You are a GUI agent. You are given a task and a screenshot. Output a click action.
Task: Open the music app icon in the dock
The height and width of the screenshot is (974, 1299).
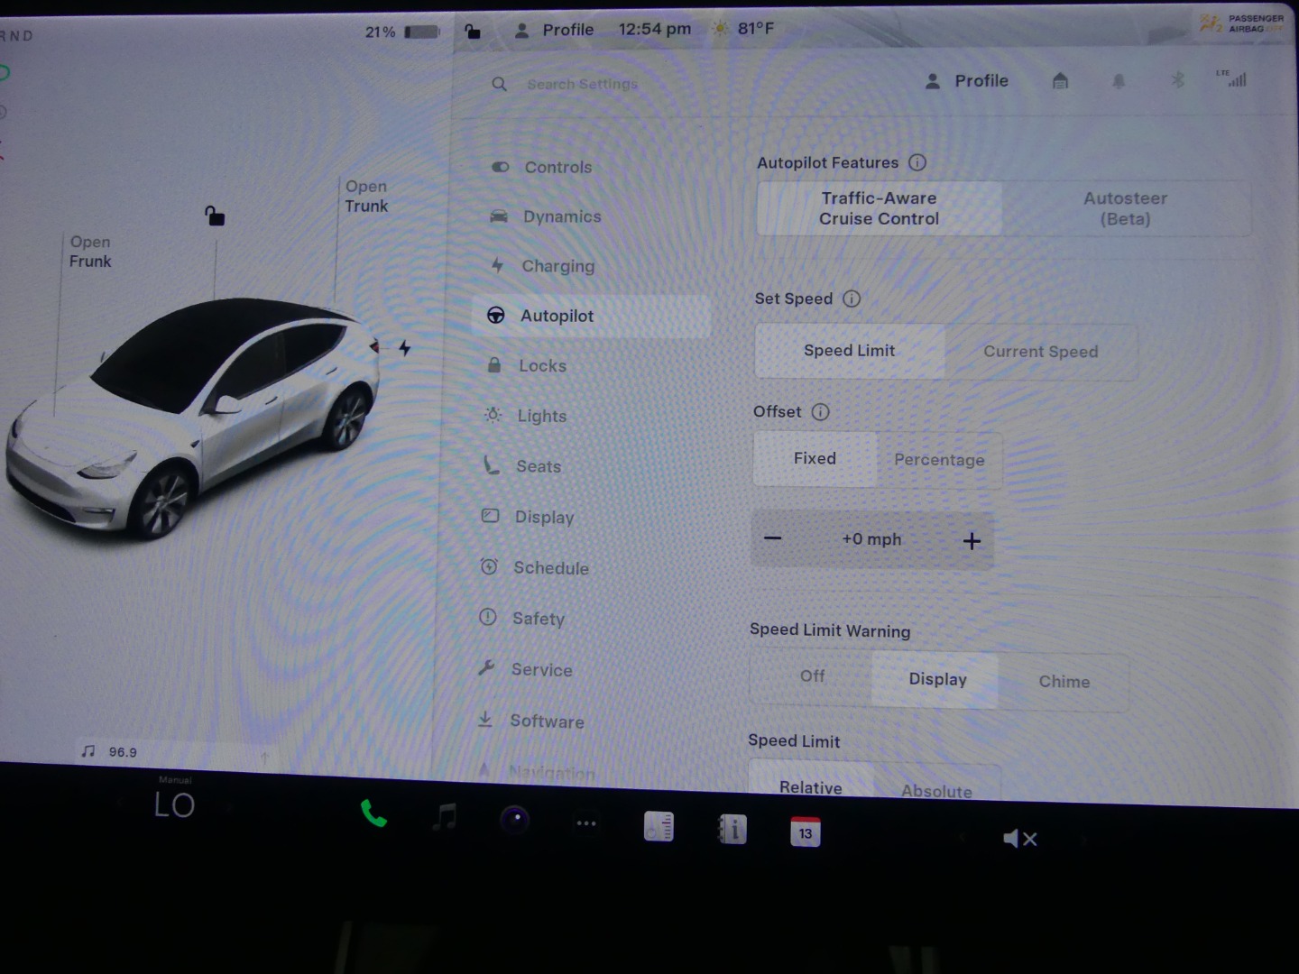tap(445, 817)
